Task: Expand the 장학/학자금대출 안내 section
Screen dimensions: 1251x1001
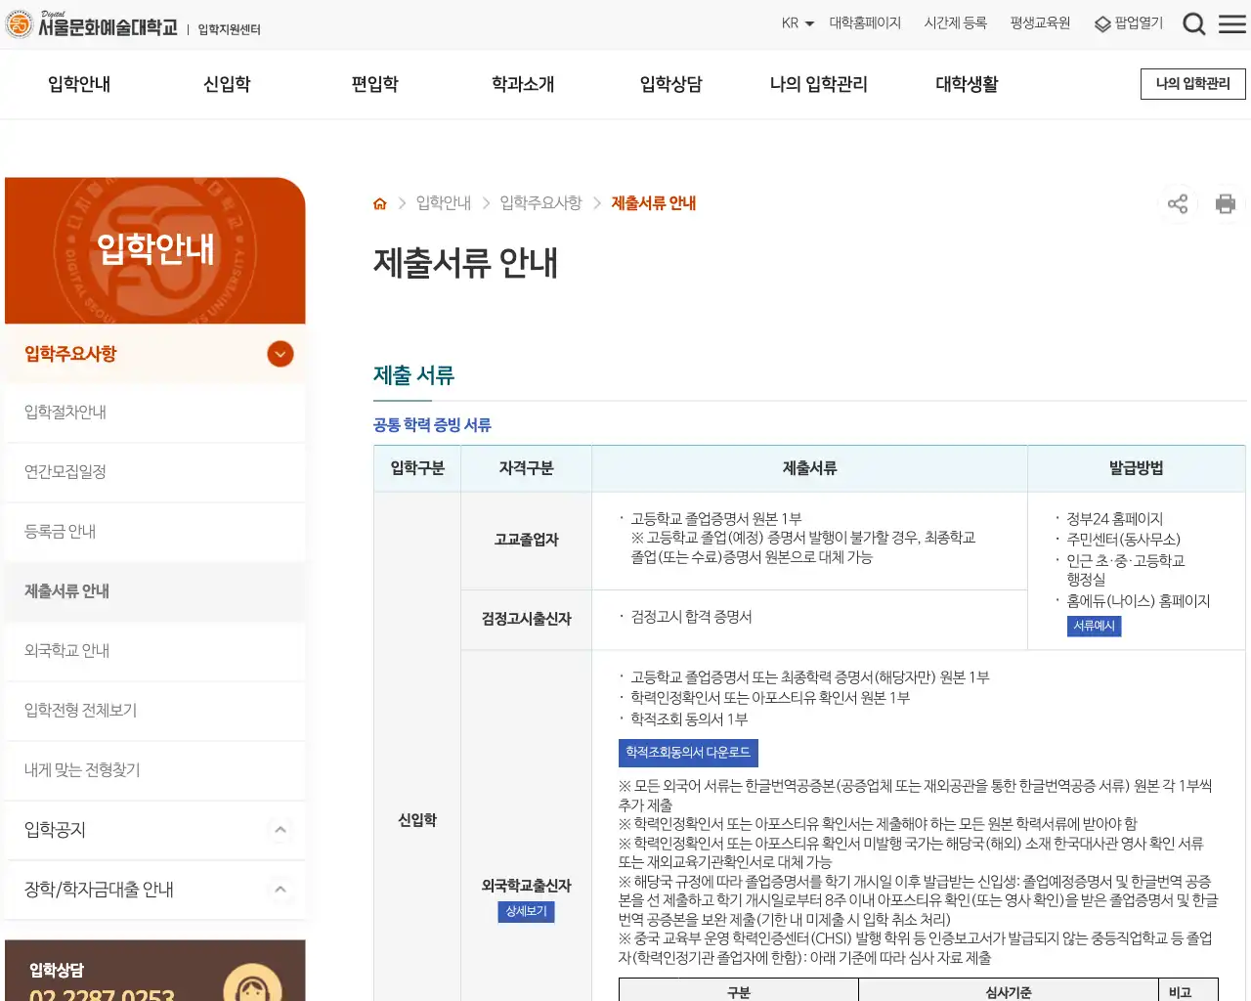Action: point(280,890)
